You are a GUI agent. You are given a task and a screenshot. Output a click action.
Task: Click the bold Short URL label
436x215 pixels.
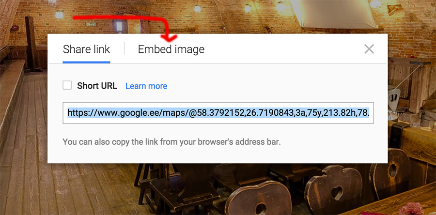(x=97, y=86)
